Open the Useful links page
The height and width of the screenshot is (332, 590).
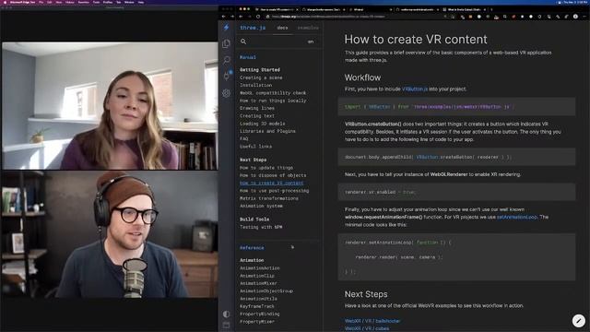point(255,147)
